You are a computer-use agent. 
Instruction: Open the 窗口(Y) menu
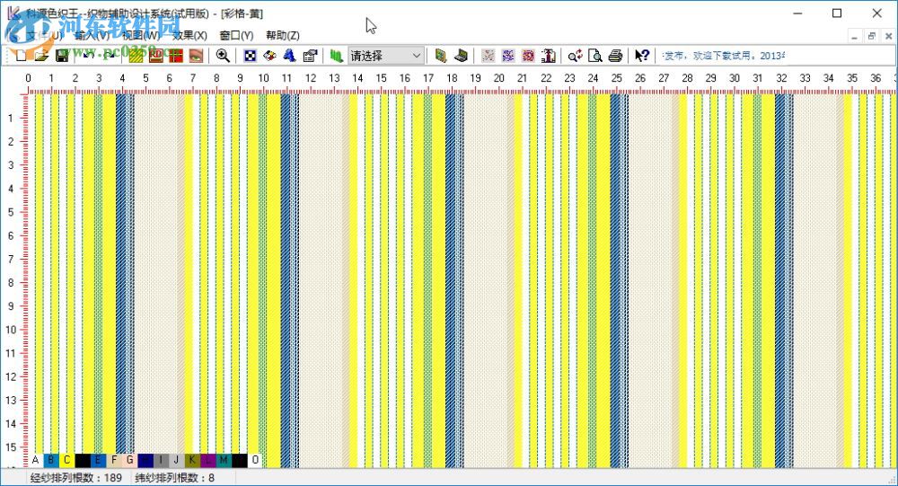[236, 36]
